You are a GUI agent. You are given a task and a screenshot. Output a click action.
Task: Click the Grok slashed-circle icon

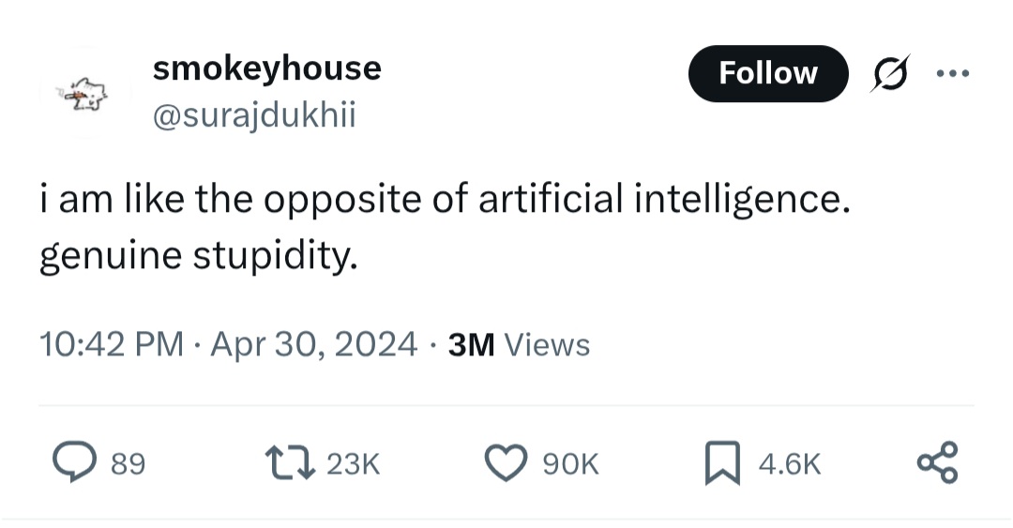(x=892, y=73)
